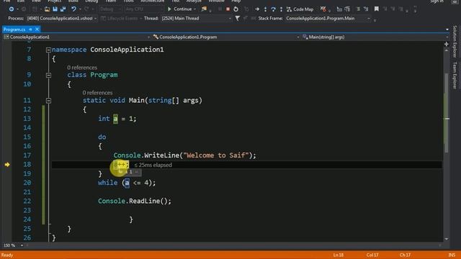Screen dimensions: 461x259
Task: Open the Solution Explorer side tab
Action: (x=455, y=42)
